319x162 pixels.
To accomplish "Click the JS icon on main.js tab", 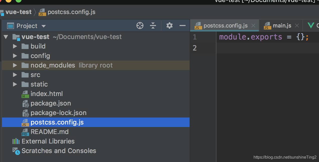I will click(x=267, y=26).
